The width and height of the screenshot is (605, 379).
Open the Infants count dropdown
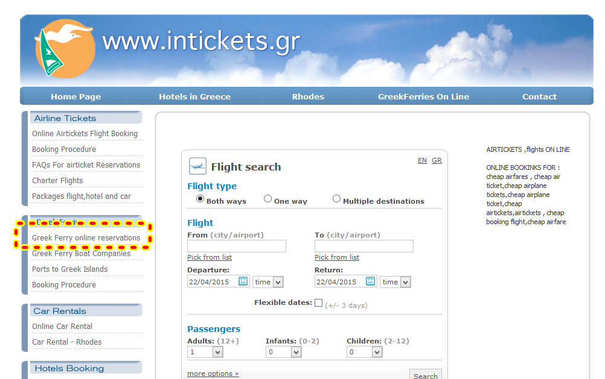pos(284,352)
